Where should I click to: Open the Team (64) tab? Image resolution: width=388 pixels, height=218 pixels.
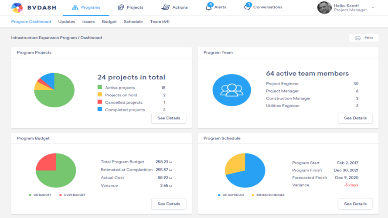pos(160,21)
